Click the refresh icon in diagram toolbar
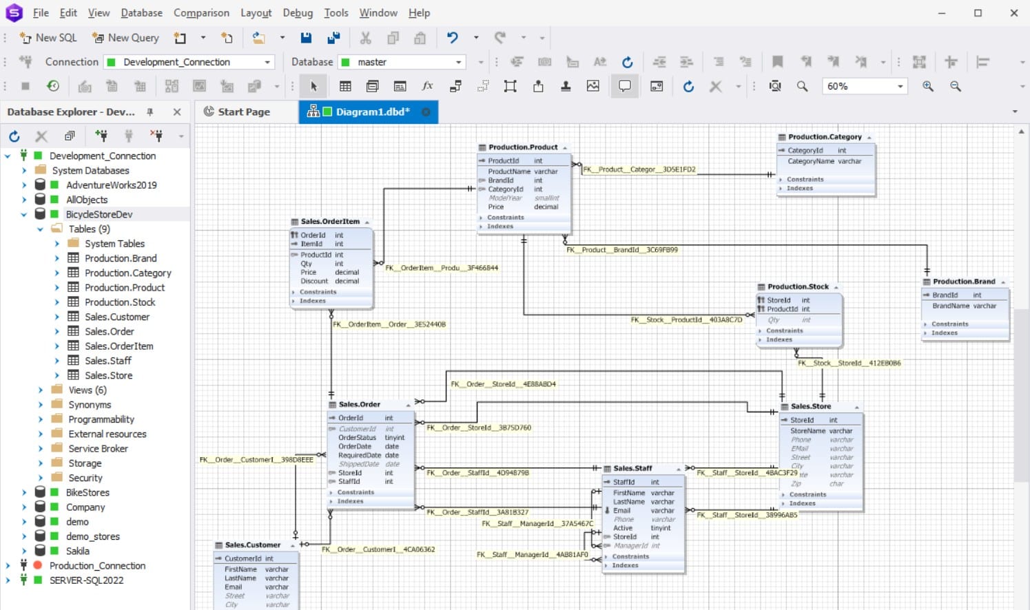 [688, 86]
